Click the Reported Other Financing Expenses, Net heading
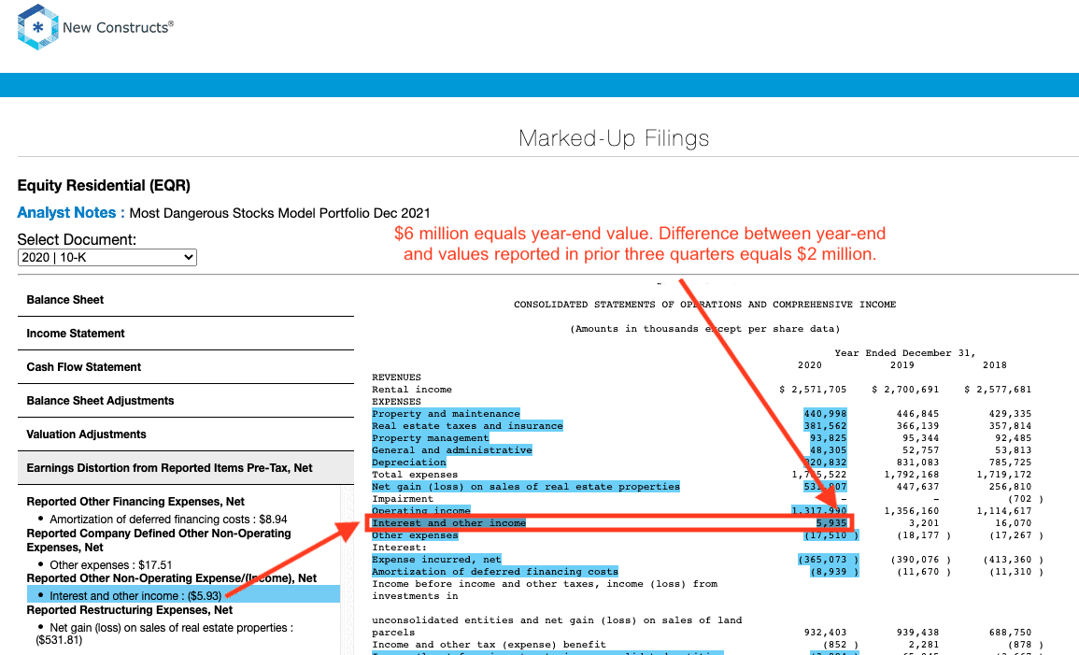Viewport: 1079px width, 655px height. tap(135, 502)
